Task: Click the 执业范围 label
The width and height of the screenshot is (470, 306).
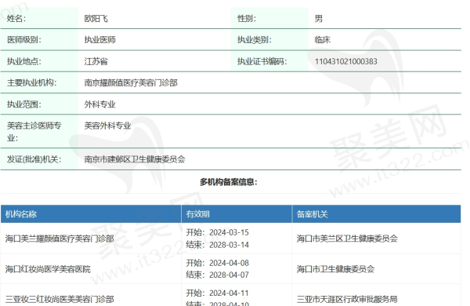Action: (x=24, y=104)
